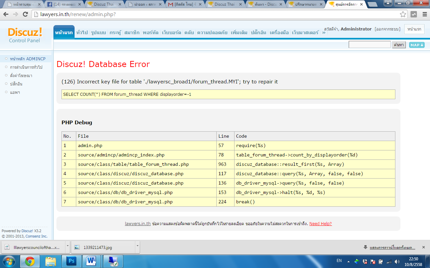Image resolution: width=430 pixels, height=268 pixels.
Task: Show hidden tray icons arrow
Action: pos(348,261)
